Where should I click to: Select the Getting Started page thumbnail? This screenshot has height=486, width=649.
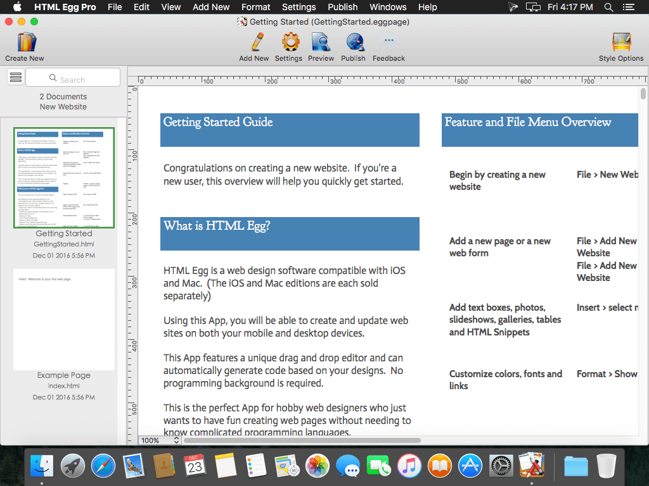tap(64, 178)
